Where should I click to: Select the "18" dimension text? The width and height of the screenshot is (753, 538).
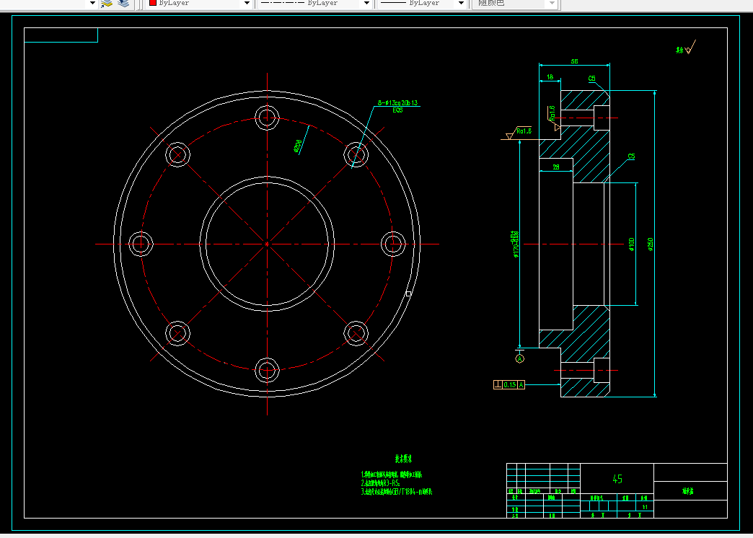click(x=550, y=77)
